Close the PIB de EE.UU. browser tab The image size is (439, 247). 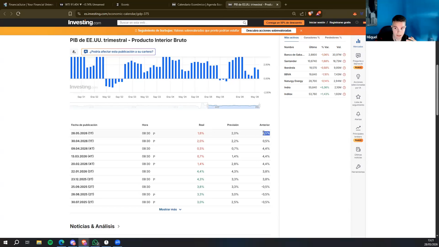(x=277, y=5)
